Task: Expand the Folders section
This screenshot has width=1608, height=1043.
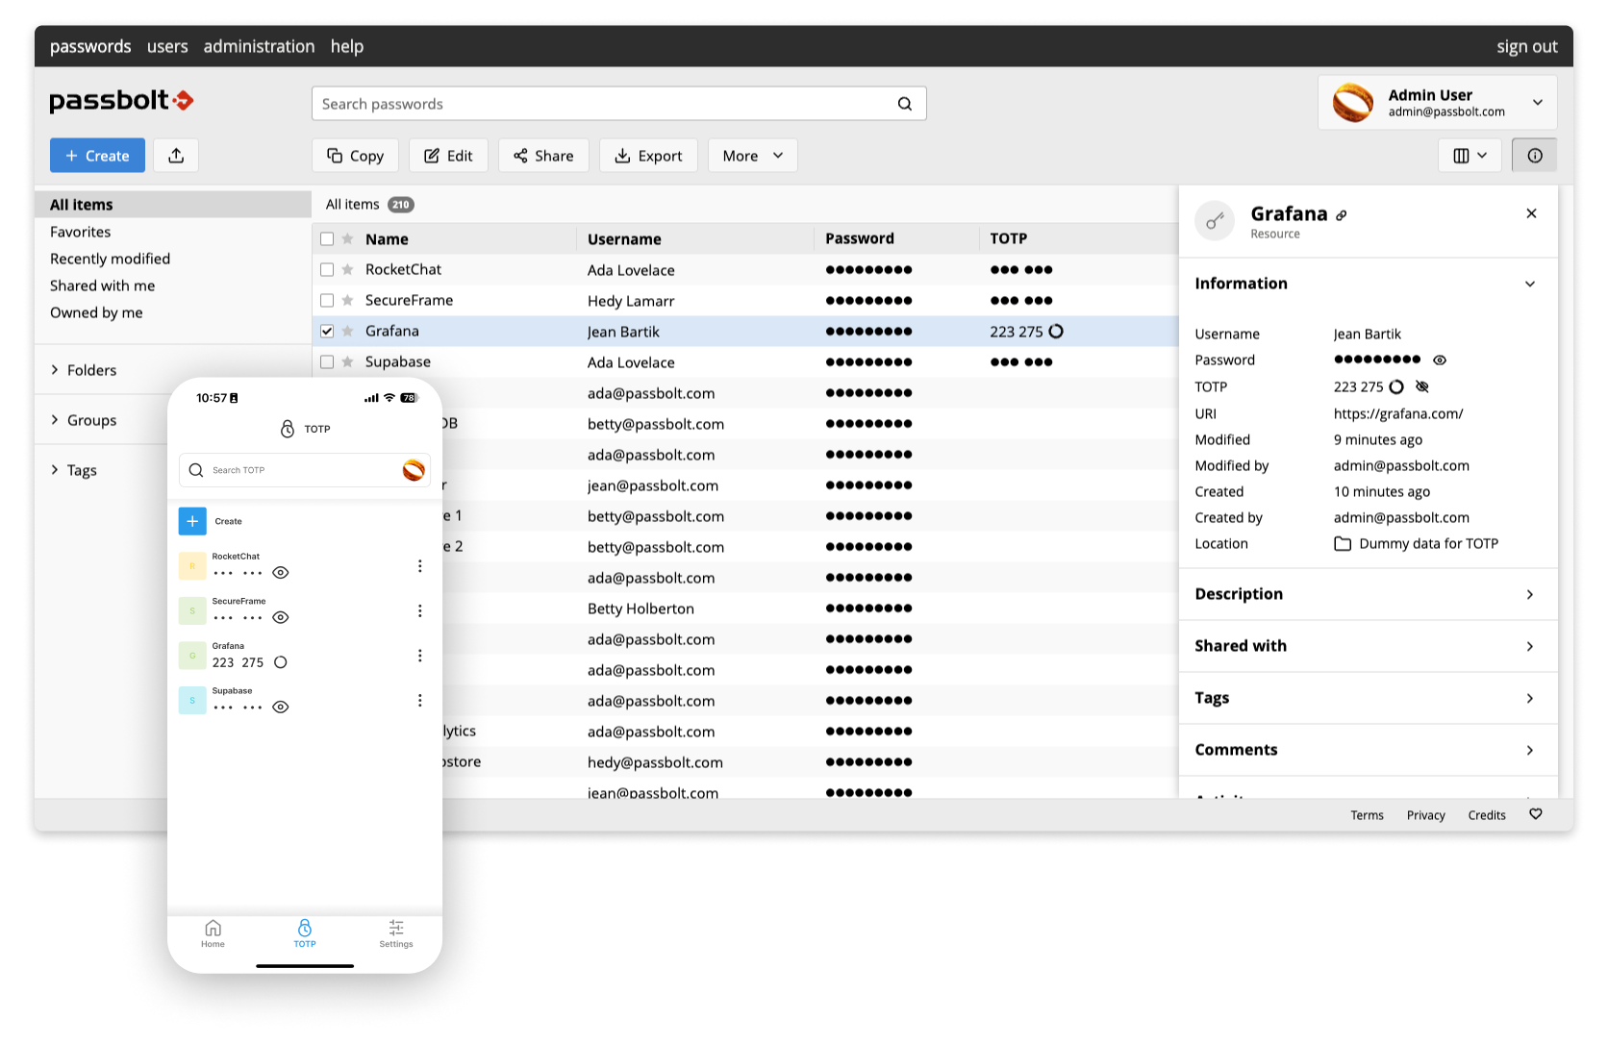Action: 83,370
